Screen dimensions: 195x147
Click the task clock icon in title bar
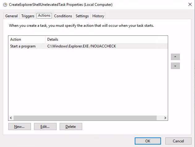(x=5, y=5)
